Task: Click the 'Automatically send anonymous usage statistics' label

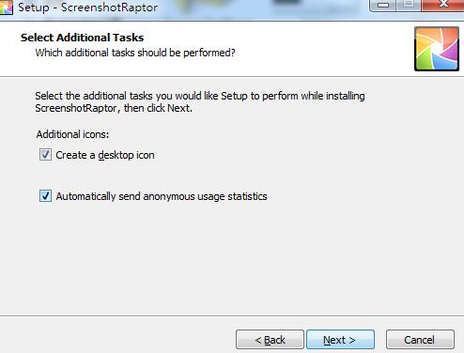Action: tap(162, 196)
